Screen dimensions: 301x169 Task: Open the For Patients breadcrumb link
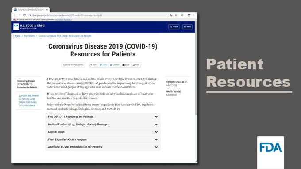pyautogui.click(x=29, y=36)
